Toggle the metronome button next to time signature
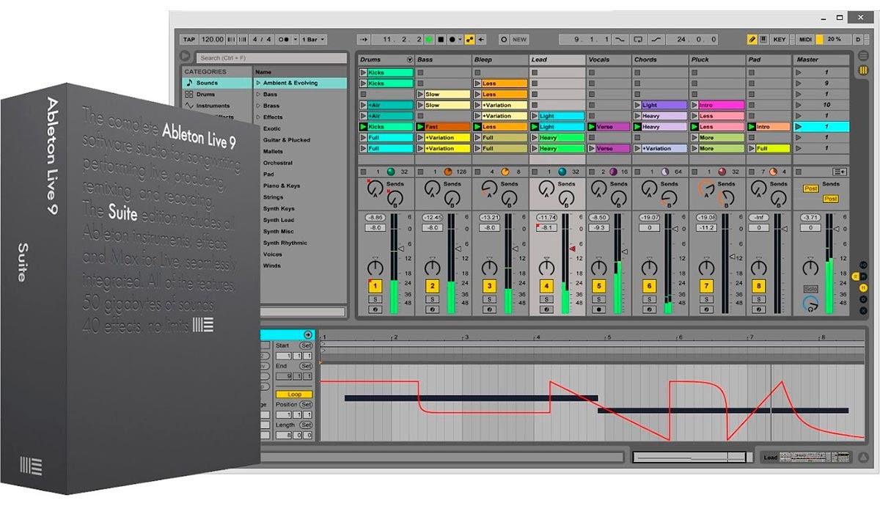 tap(285, 40)
